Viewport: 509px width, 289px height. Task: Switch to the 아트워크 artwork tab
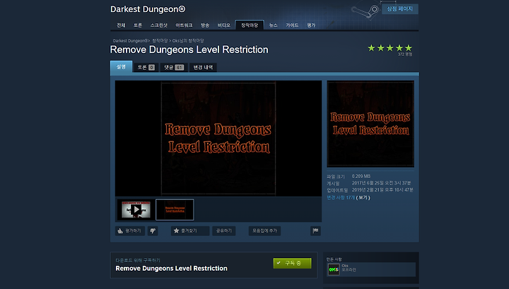pos(184,25)
